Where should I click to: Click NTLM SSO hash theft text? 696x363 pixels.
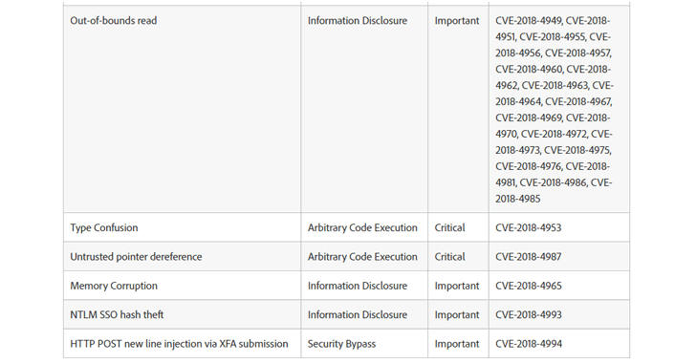click(x=117, y=314)
